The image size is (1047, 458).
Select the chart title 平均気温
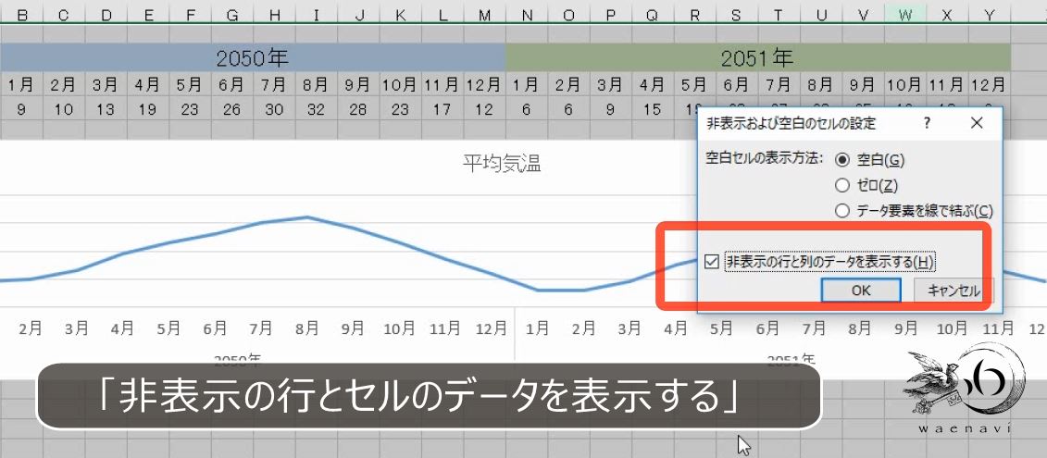tap(502, 164)
